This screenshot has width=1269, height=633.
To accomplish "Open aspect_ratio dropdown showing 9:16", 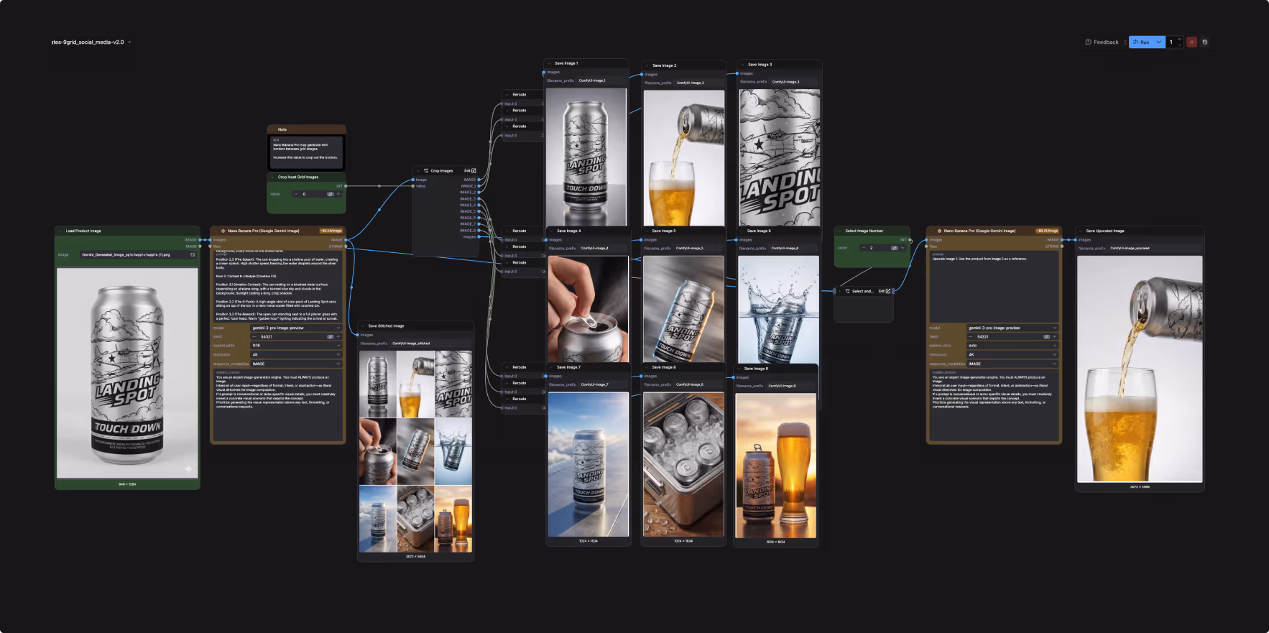I will pyautogui.click(x=296, y=346).
